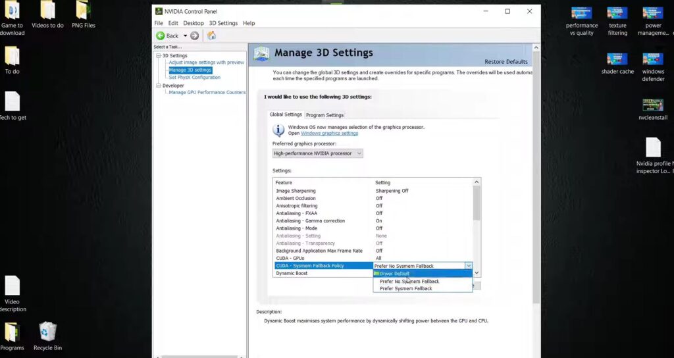The image size is (674, 358).
Task: Click the NVIDIA Control Panel title icon
Action: point(159,12)
